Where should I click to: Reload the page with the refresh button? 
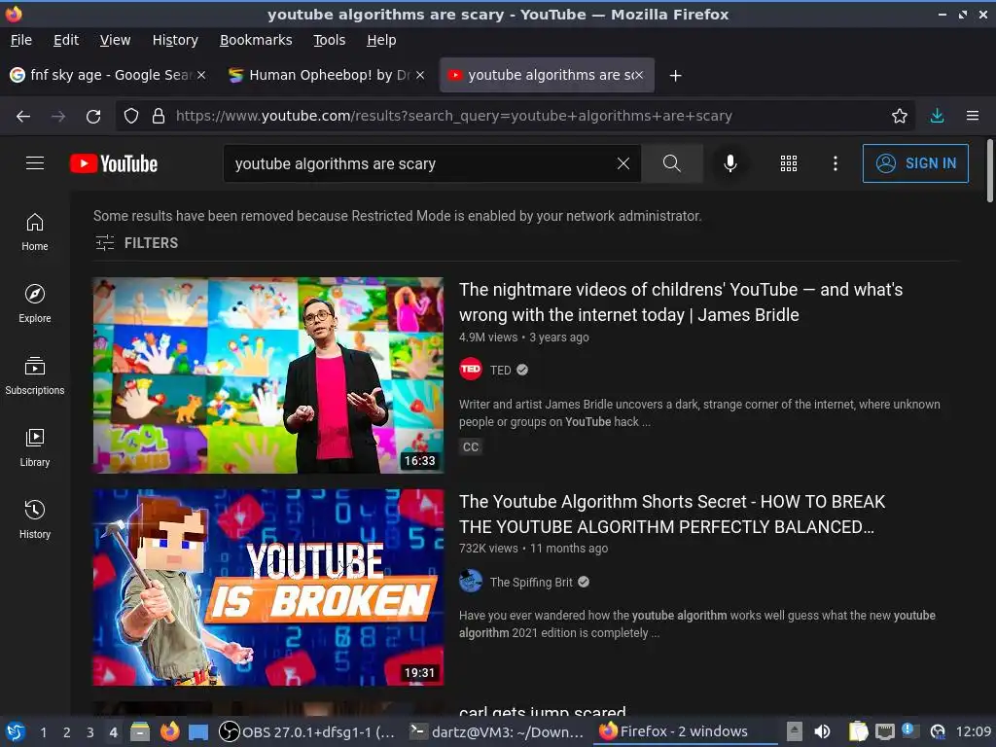(93, 116)
